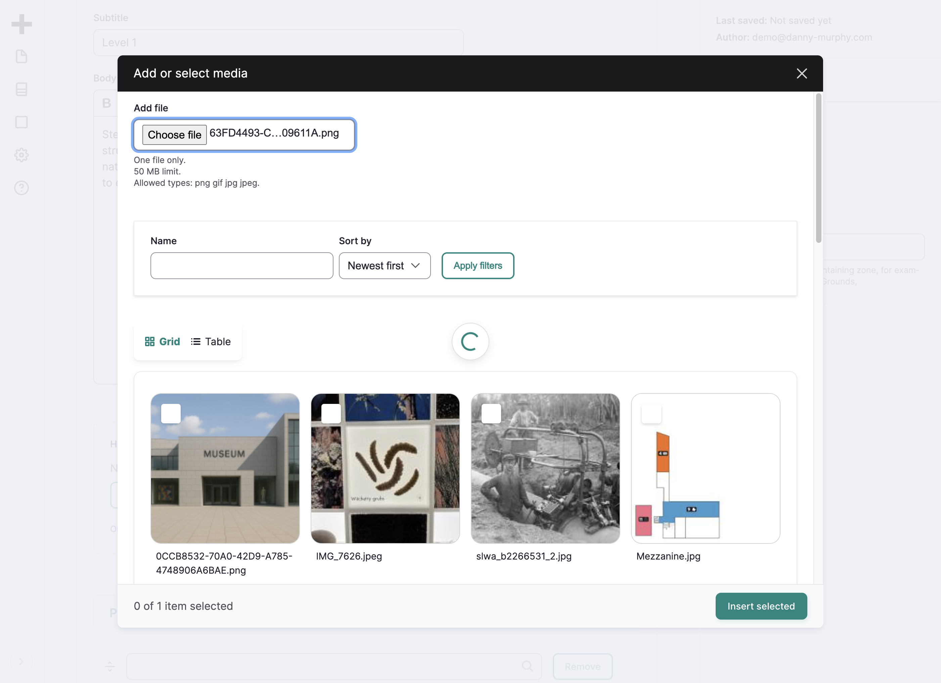Check the IMG_7626.jpeg checkbox
Image resolution: width=941 pixels, height=683 pixels.
tap(331, 413)
